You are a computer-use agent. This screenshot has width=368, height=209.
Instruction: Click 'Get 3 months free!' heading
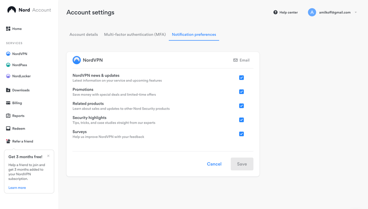click(25, 157)
